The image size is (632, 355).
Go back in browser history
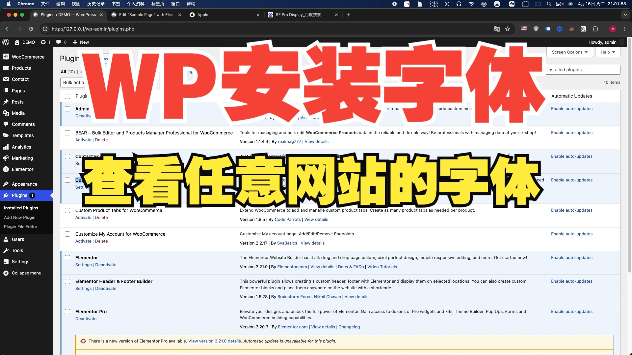(7, 29)
